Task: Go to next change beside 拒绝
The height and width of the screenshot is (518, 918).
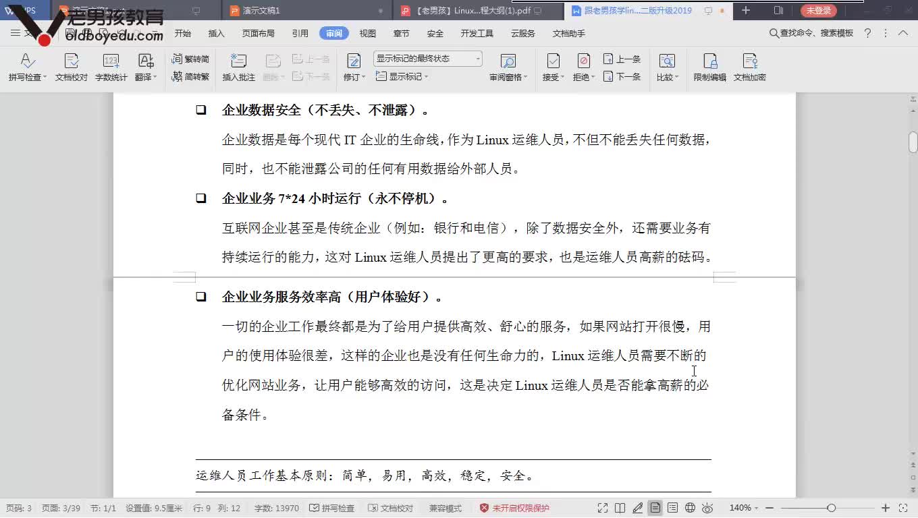Action: [622, 77]
